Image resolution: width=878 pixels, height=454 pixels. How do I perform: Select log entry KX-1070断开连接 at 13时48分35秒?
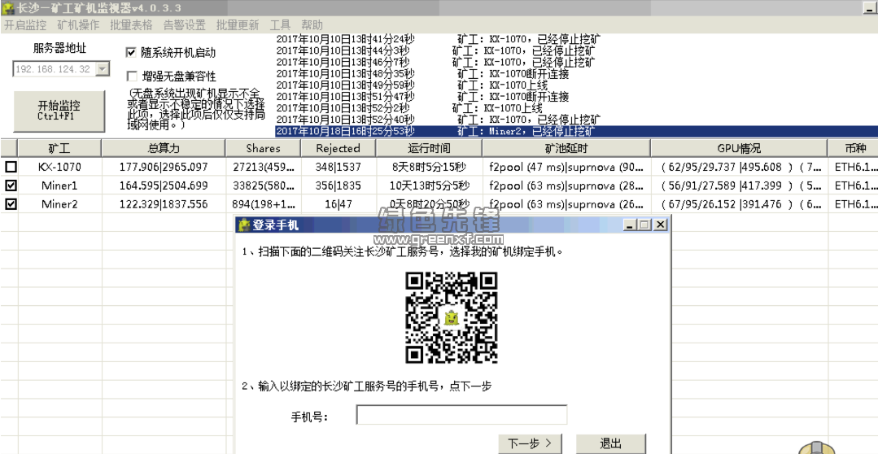(576, 74)
